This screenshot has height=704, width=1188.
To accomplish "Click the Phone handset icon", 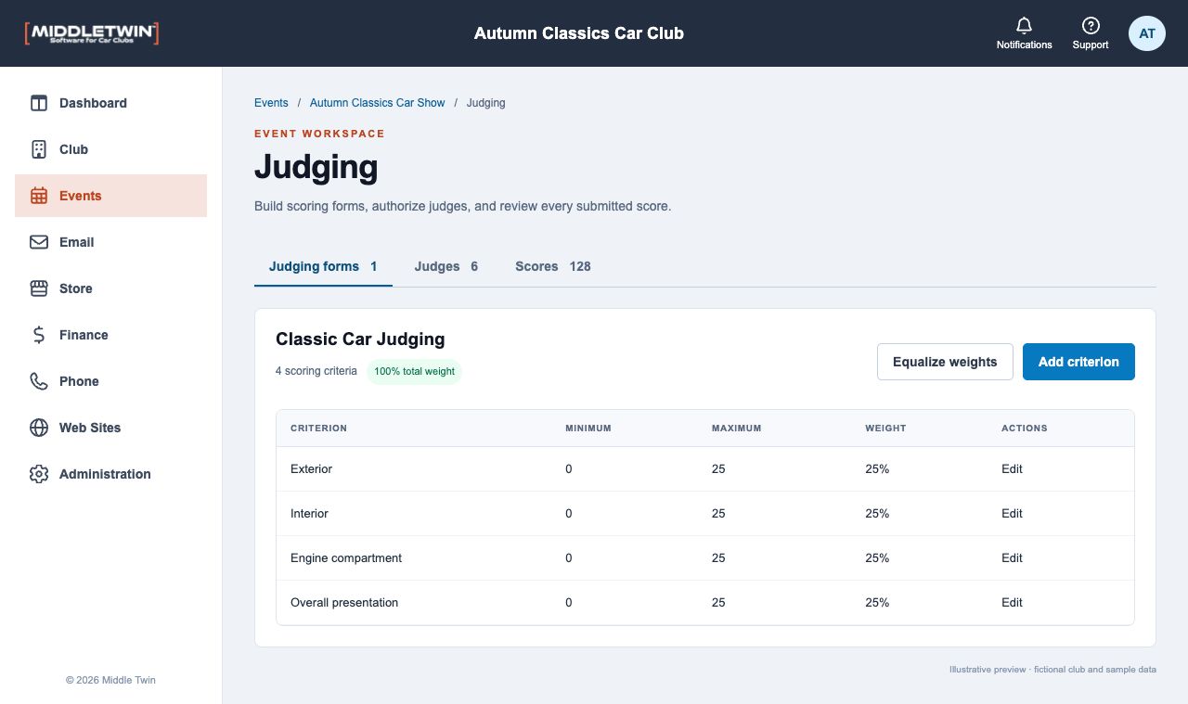I will pyautogui.click(x=39, y=381).
